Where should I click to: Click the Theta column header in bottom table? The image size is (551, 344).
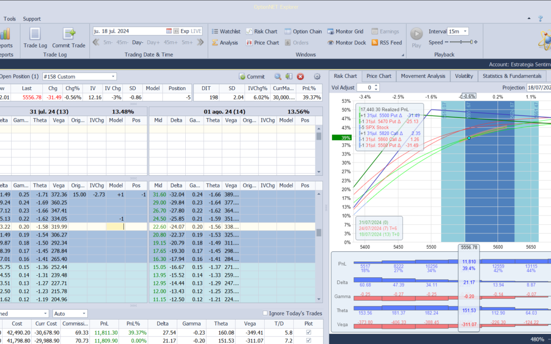pyautogui.click(x=221, y=324)
